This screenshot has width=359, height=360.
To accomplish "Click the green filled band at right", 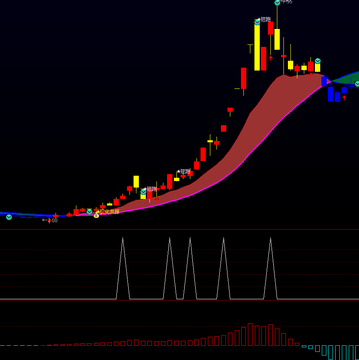I will 347,78.
